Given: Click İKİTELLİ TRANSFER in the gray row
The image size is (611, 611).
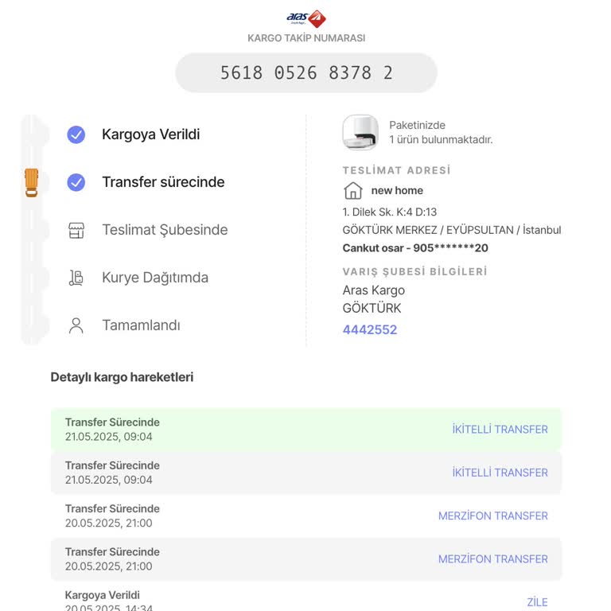Looking at the screenshot, I should pyautogui.click(x=500, y=473).
